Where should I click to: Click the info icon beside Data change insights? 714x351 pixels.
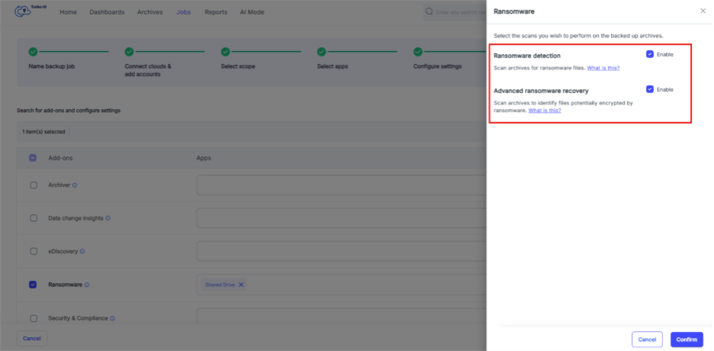[x=108, y=218]
